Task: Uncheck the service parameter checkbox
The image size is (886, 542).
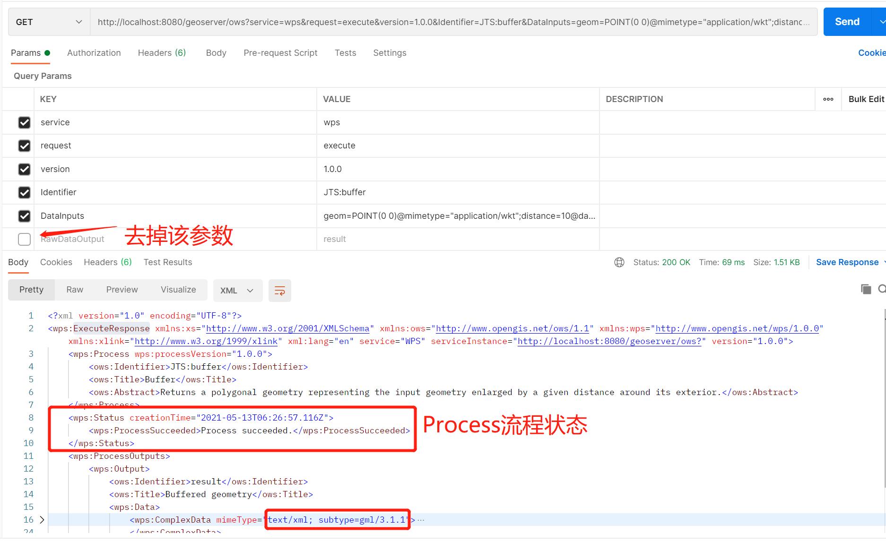Action: (24, 122)
